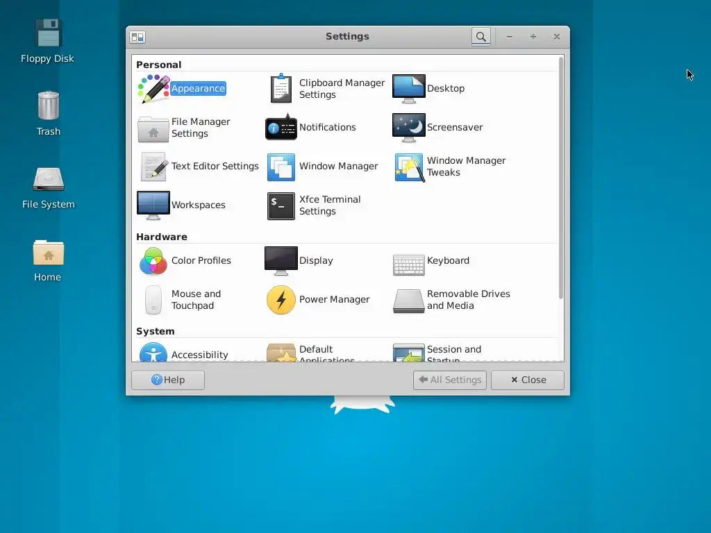Click the Help button
This screenshot has width=711, height=533.
click(x=168, y=380)
